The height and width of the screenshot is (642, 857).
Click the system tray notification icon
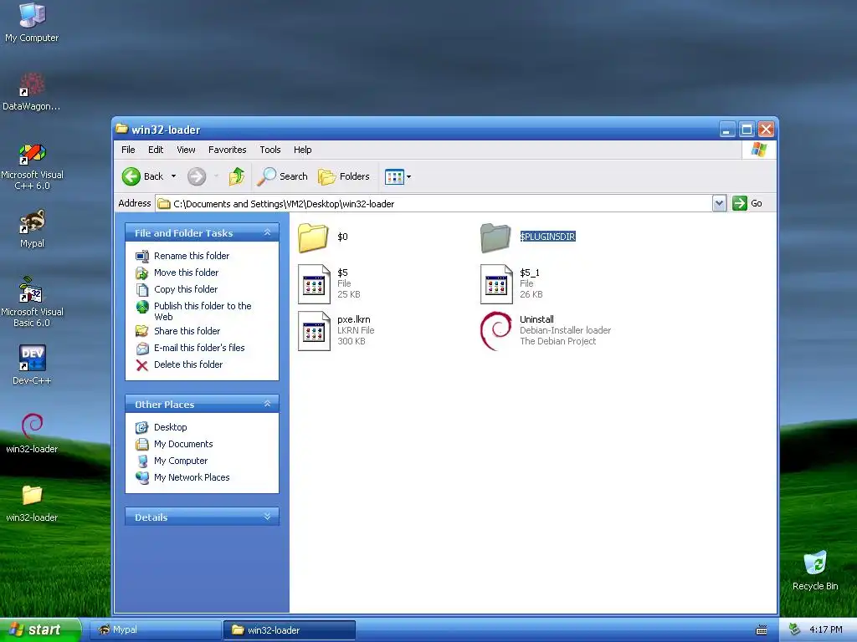[x=795, y=629]
